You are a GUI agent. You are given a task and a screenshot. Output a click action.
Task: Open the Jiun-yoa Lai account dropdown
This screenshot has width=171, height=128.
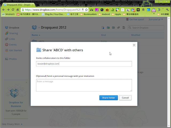[x=156, y=19]
